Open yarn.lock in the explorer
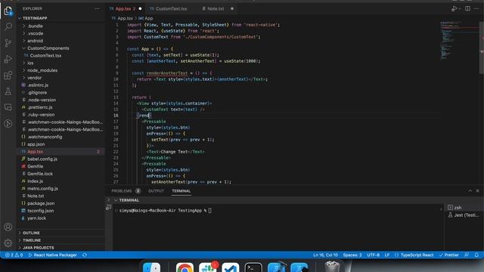 pyautogui.click(x=36, y=218)
